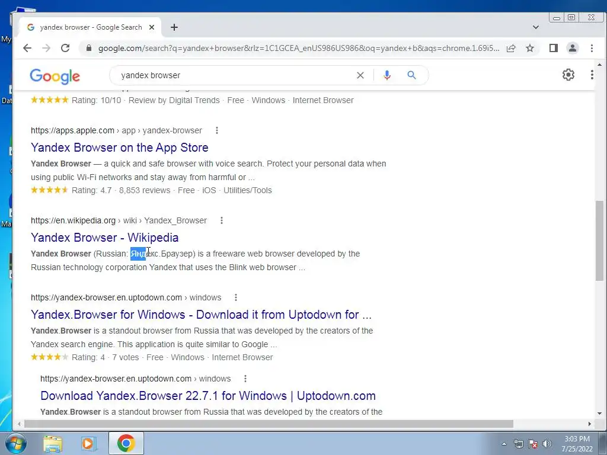
Task: View site info via the padlock icon
Action: point(89,48)
